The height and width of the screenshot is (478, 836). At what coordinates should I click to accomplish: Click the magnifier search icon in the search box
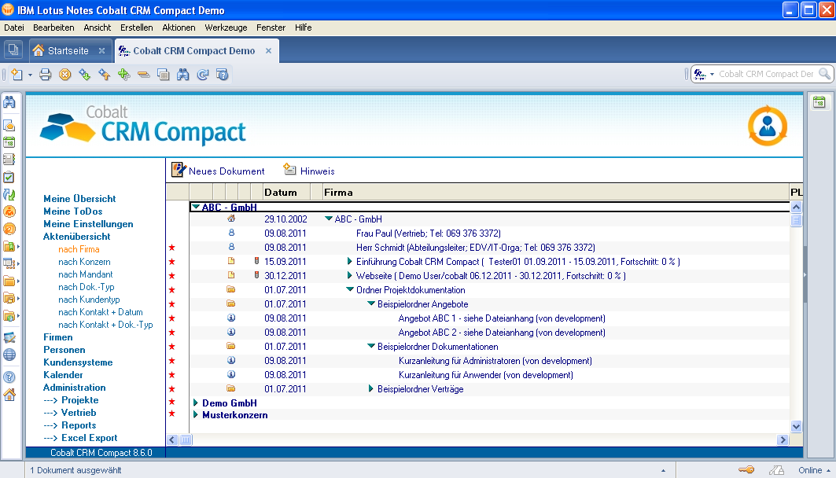click(824, 74)
